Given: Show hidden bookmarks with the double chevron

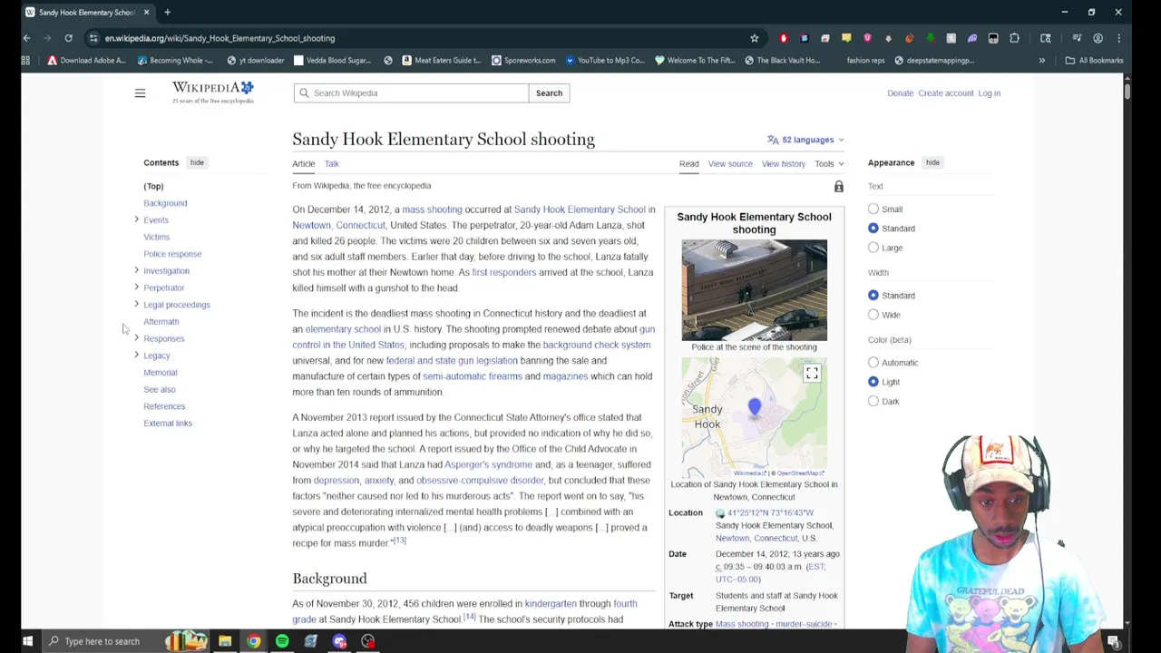Looking at the screenshot, I should click(x=1041, y=60).
